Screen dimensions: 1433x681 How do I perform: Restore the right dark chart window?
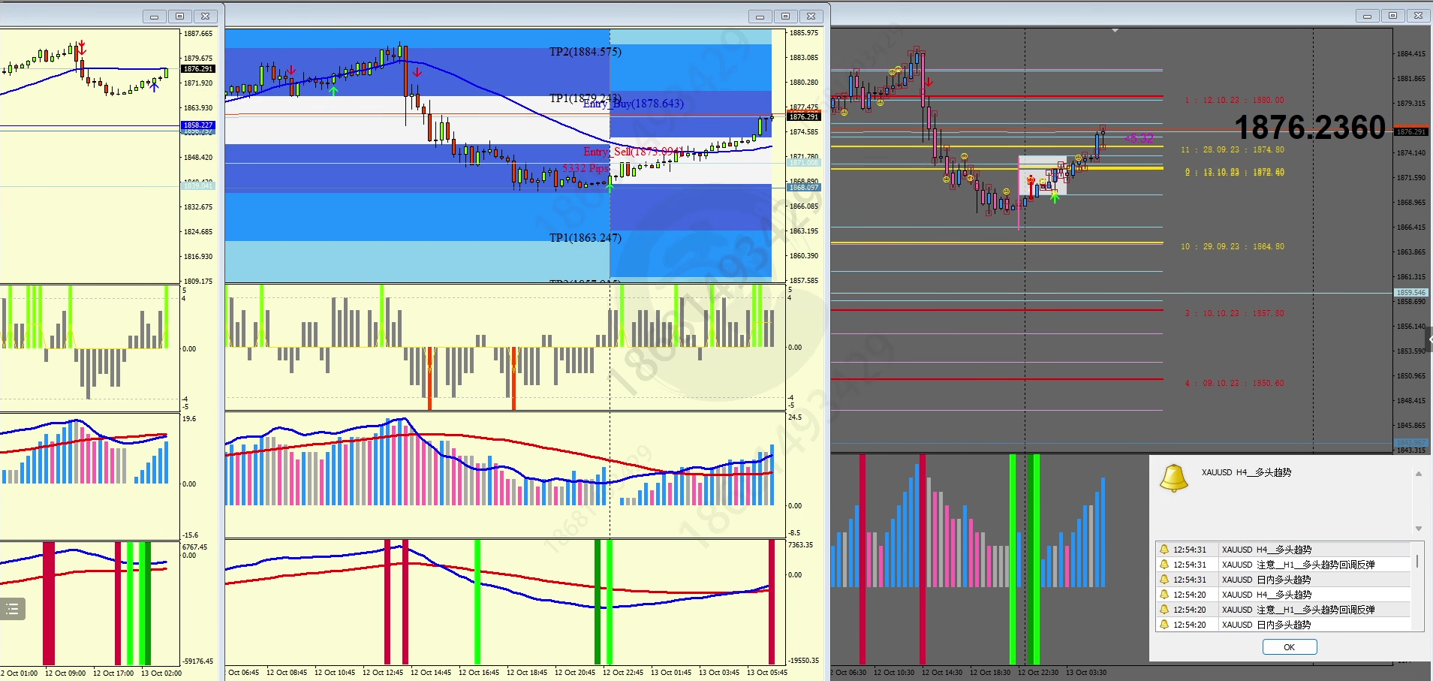pyautogui.click(x=1392, y=15)
